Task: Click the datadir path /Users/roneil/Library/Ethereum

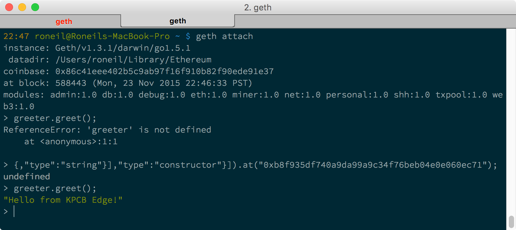Action: pyautogui.click(x=133, y=60)
